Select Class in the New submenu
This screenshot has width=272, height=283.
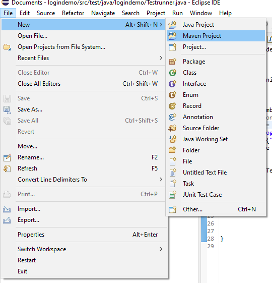pyautogui.click(x=216, y=73)
